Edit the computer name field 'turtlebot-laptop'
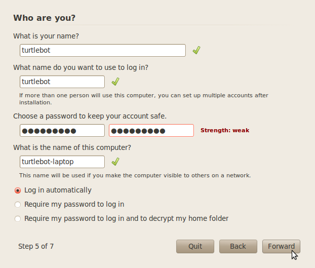Viewport: 315px width, 268px height. coord(62,162)
